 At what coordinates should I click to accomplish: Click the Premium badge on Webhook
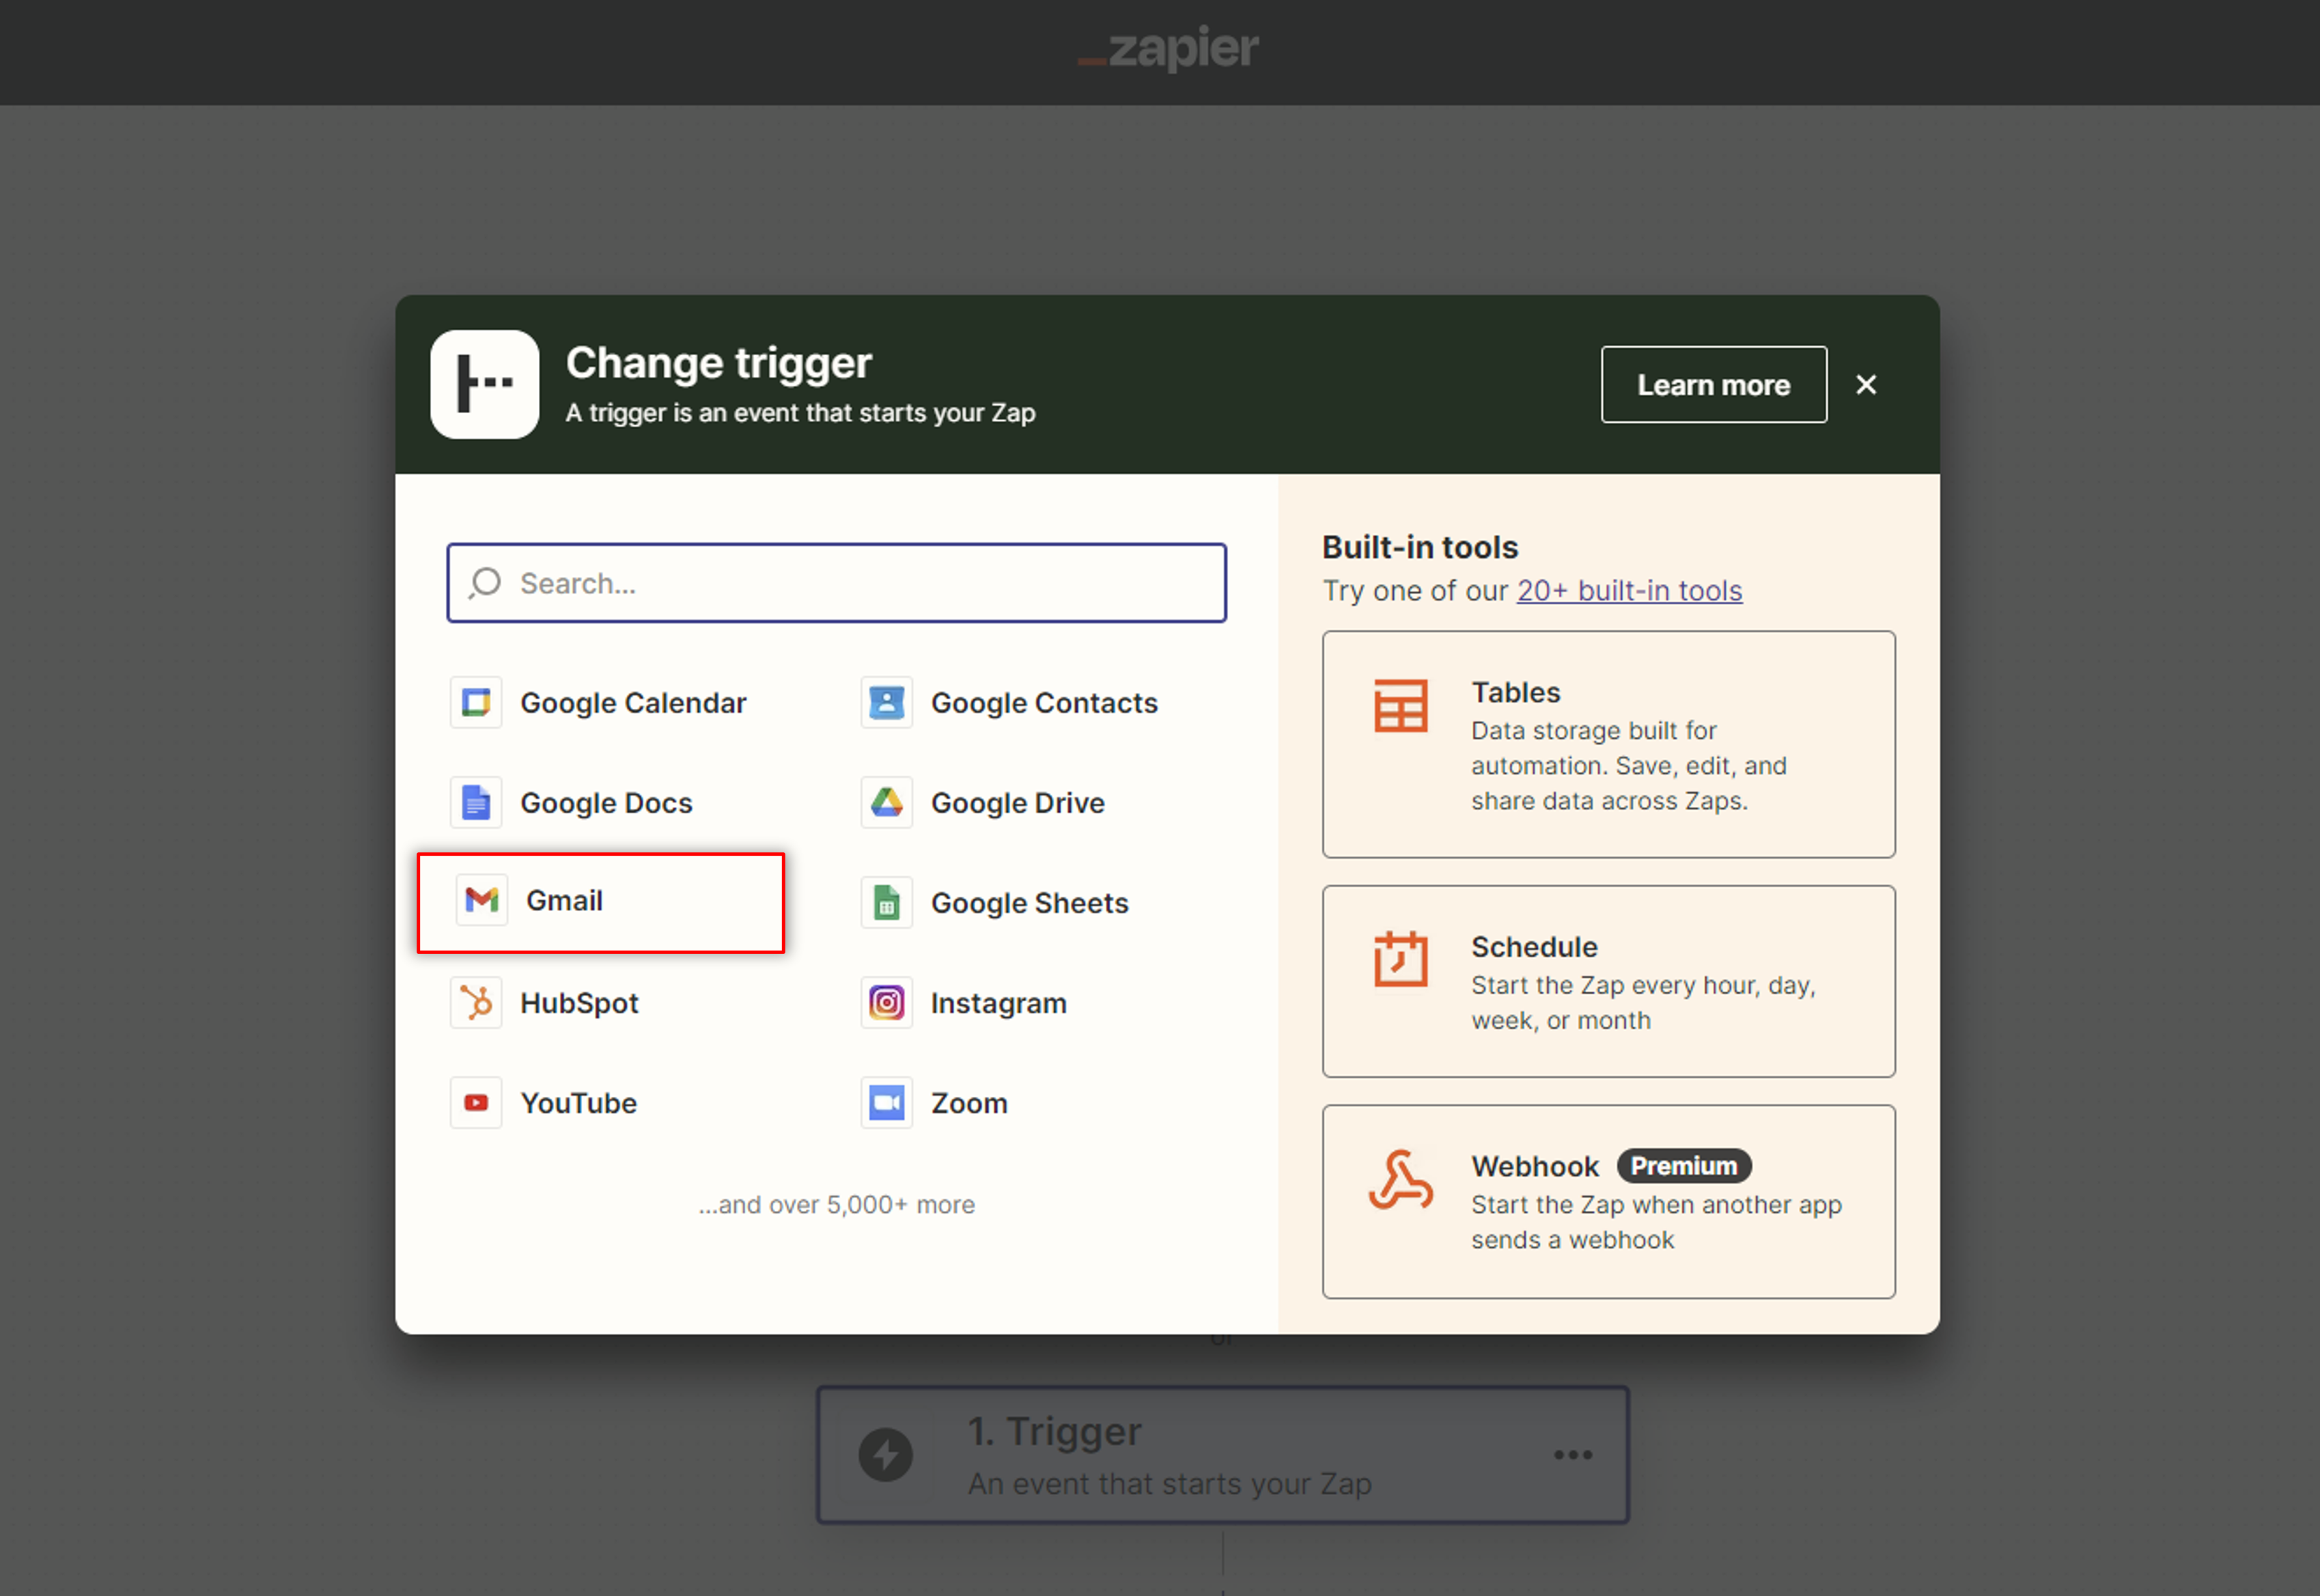tap(1684, 1166)
